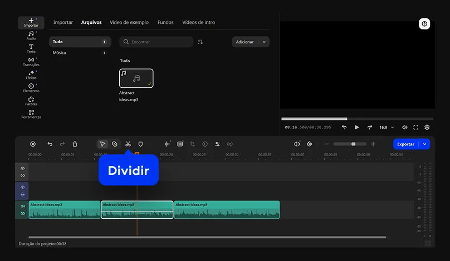450x261 pixels.
Task: Toggle visibility of the top track
Action: click(23, 168)
